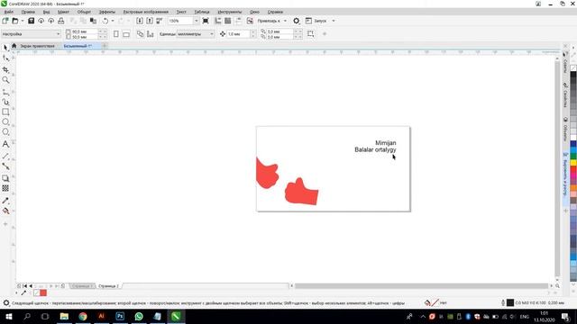This screenshot has width=577, height=324.
Task: Toggle Show guidelines button
Action: coord(238,21)
